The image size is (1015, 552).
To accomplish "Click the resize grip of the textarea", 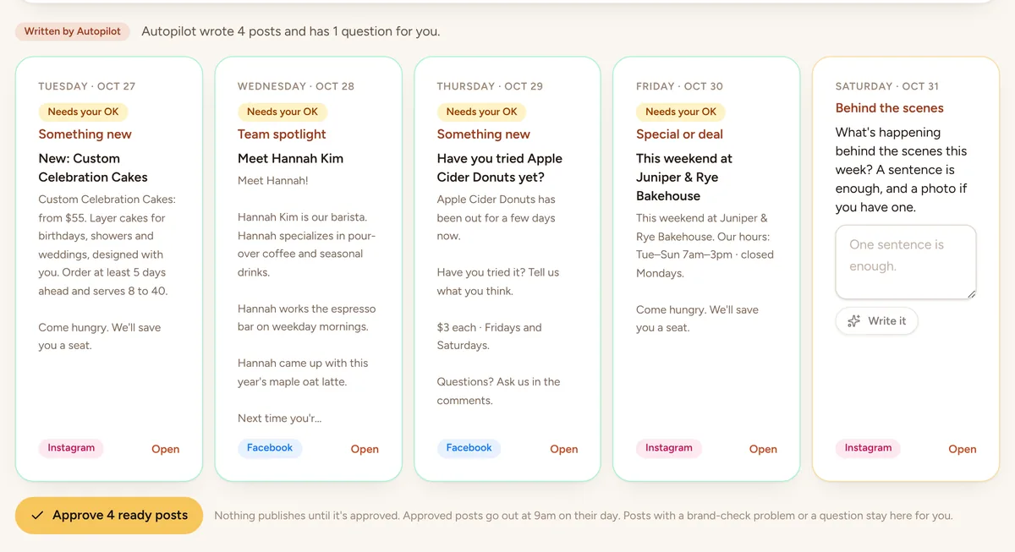I will click(x=971, y=293).
